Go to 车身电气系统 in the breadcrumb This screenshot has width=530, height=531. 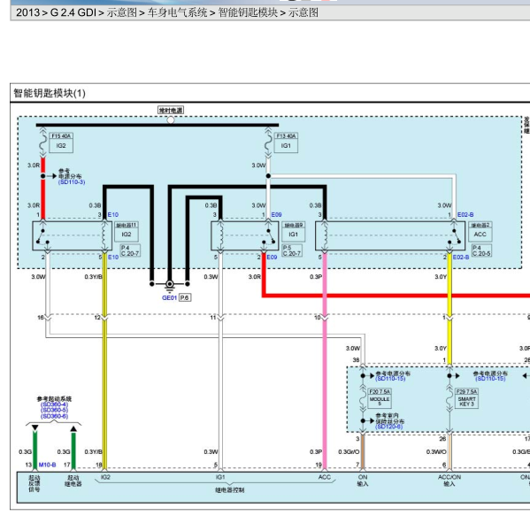pos(177,13)
